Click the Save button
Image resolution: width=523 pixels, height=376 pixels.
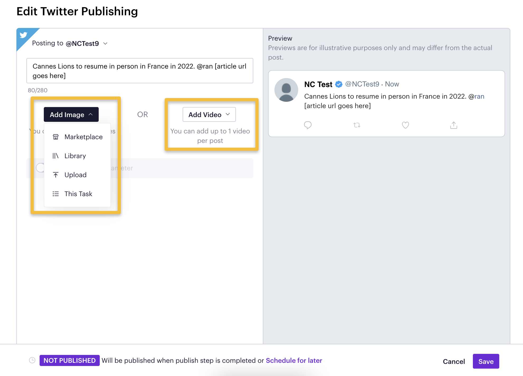[486, 361]
